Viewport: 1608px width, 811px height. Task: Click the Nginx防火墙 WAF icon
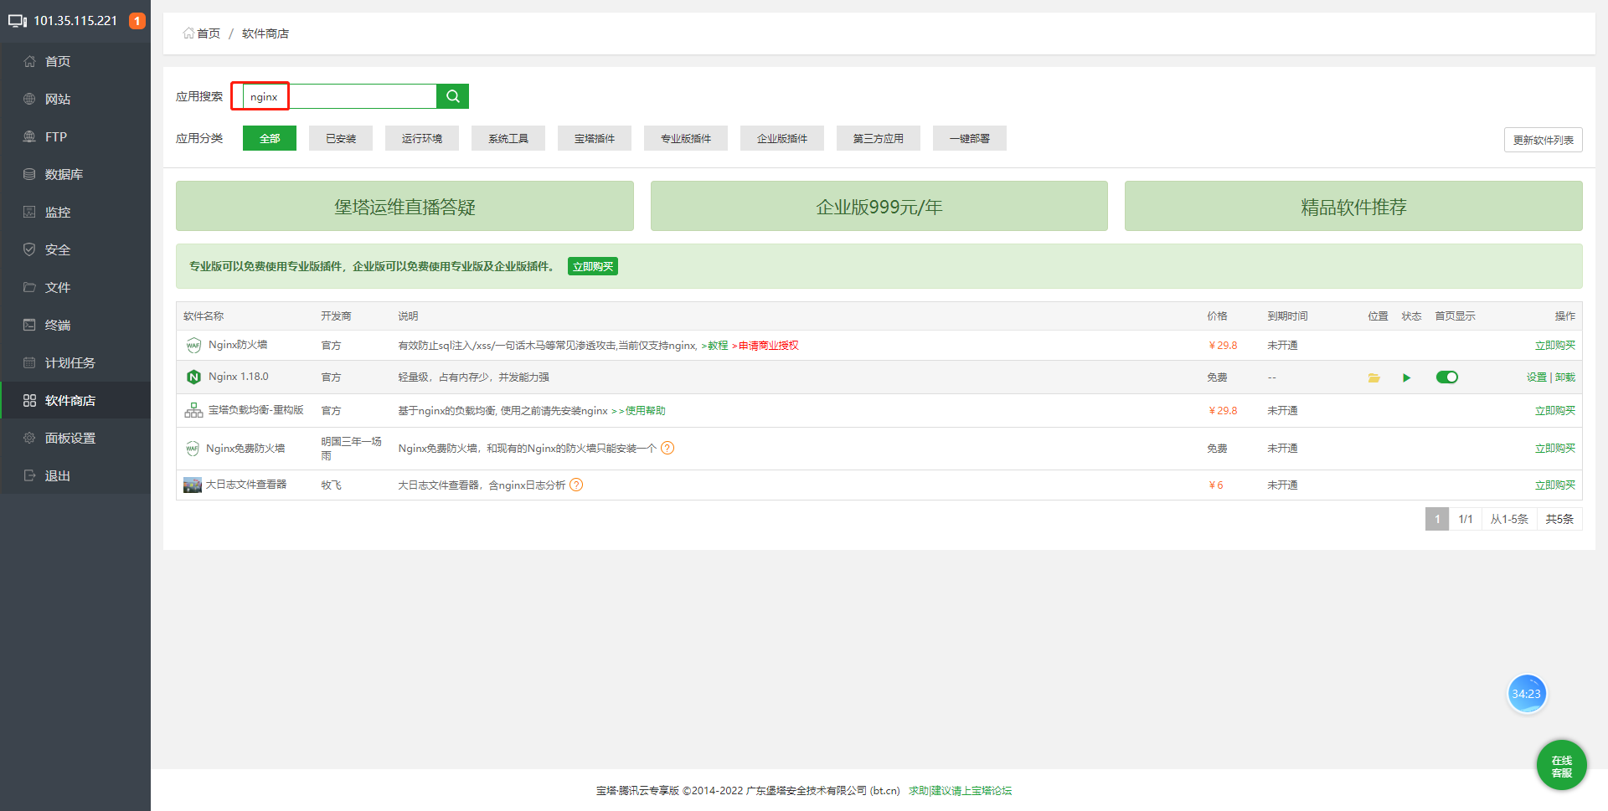(x=193, y=345)
